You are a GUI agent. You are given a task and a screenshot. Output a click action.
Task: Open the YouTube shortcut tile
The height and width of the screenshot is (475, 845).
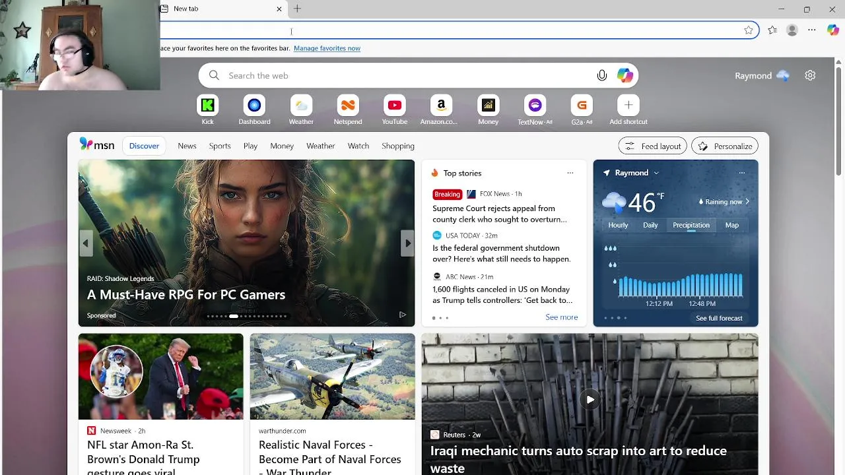(395, 106)
